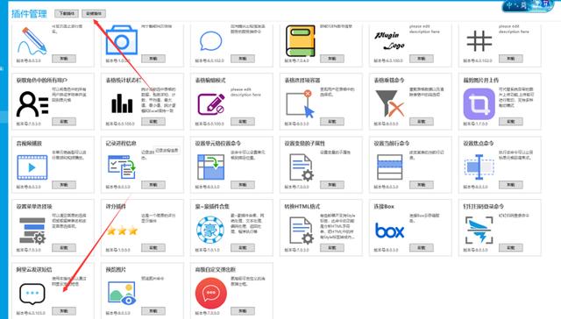Select the blue round poker chip icon

pyautogui.click(x=210, y=230)
